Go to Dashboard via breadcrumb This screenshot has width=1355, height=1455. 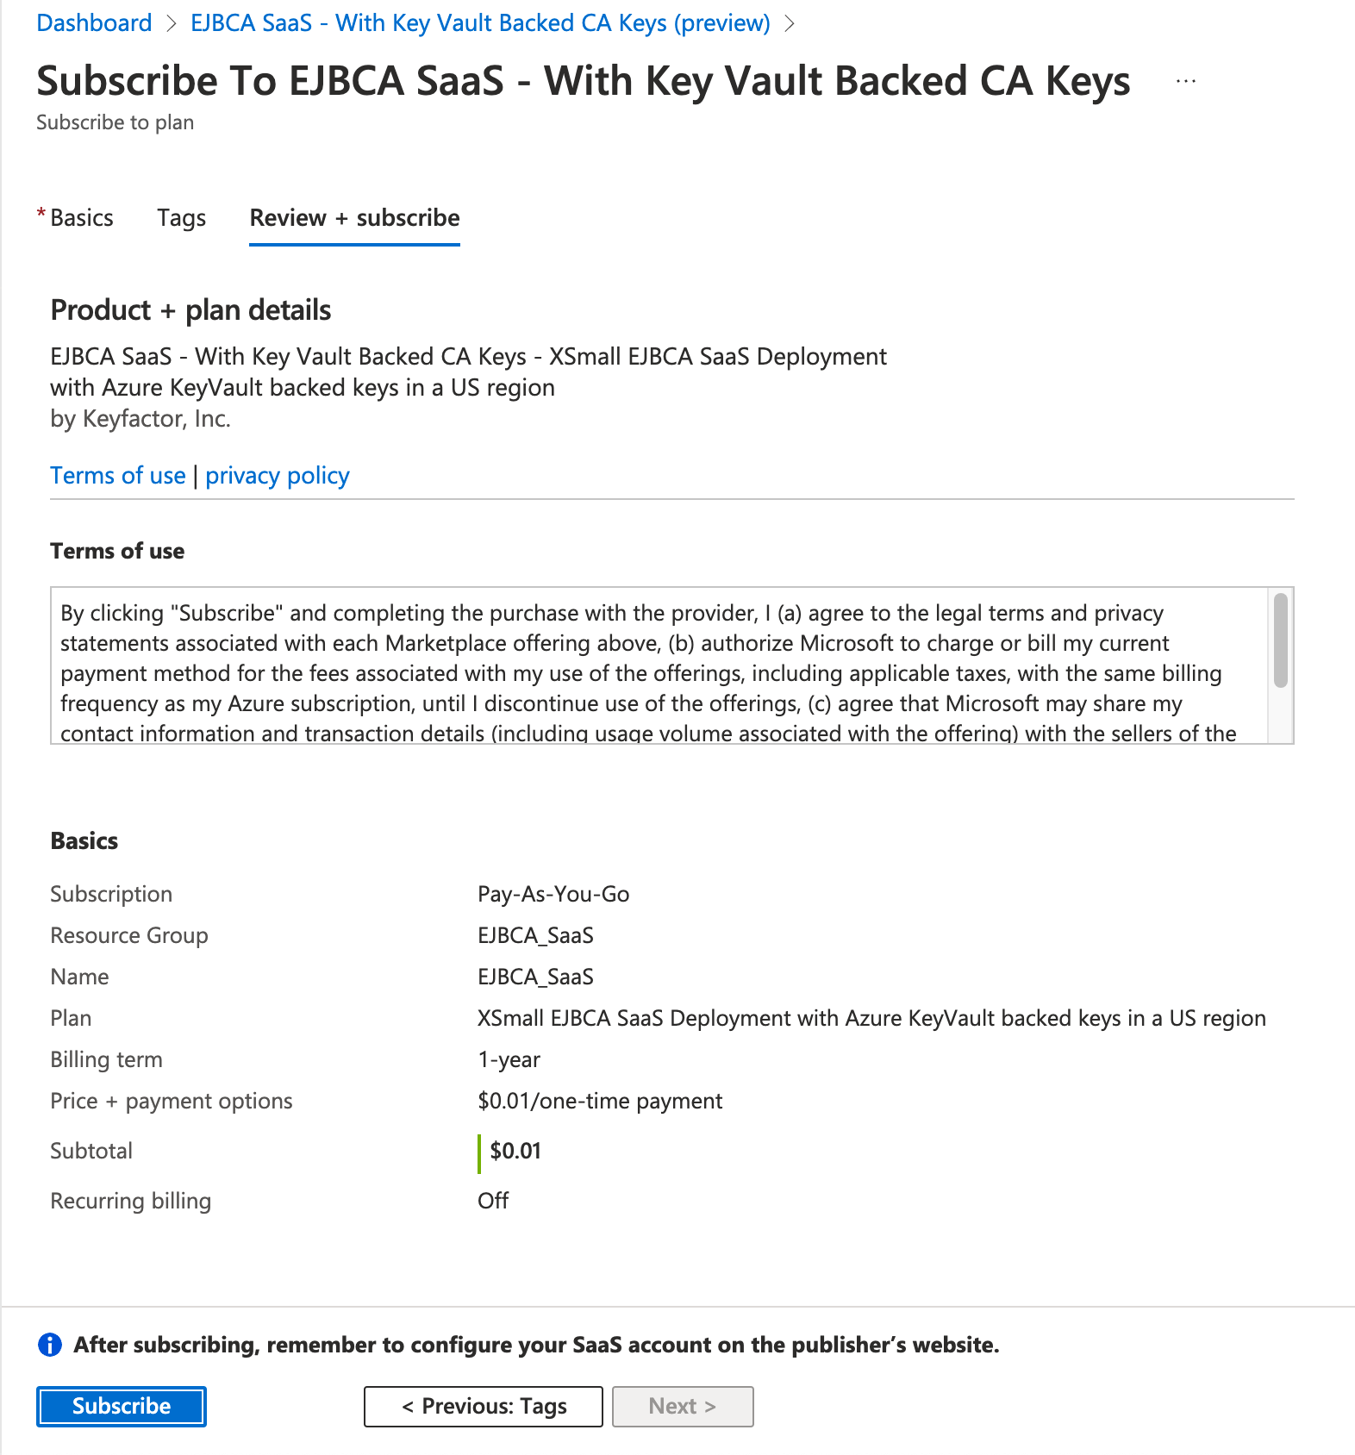(94, 23)
